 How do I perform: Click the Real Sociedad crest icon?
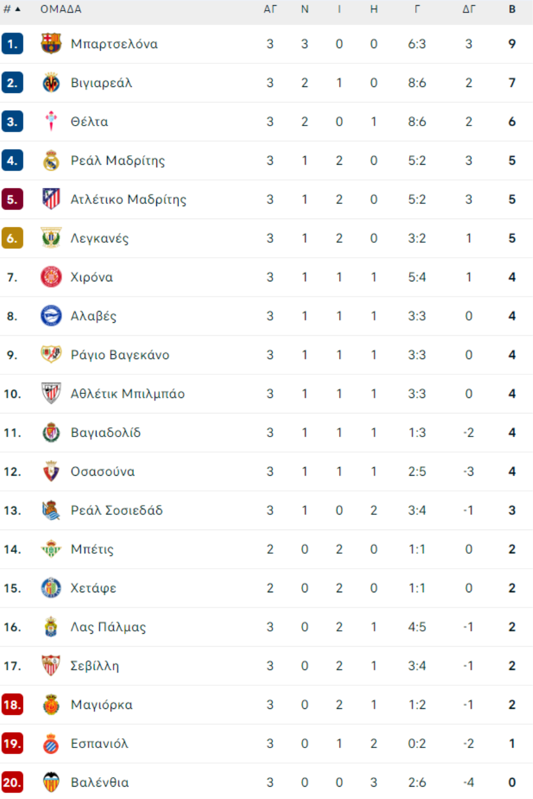point(51,511)
